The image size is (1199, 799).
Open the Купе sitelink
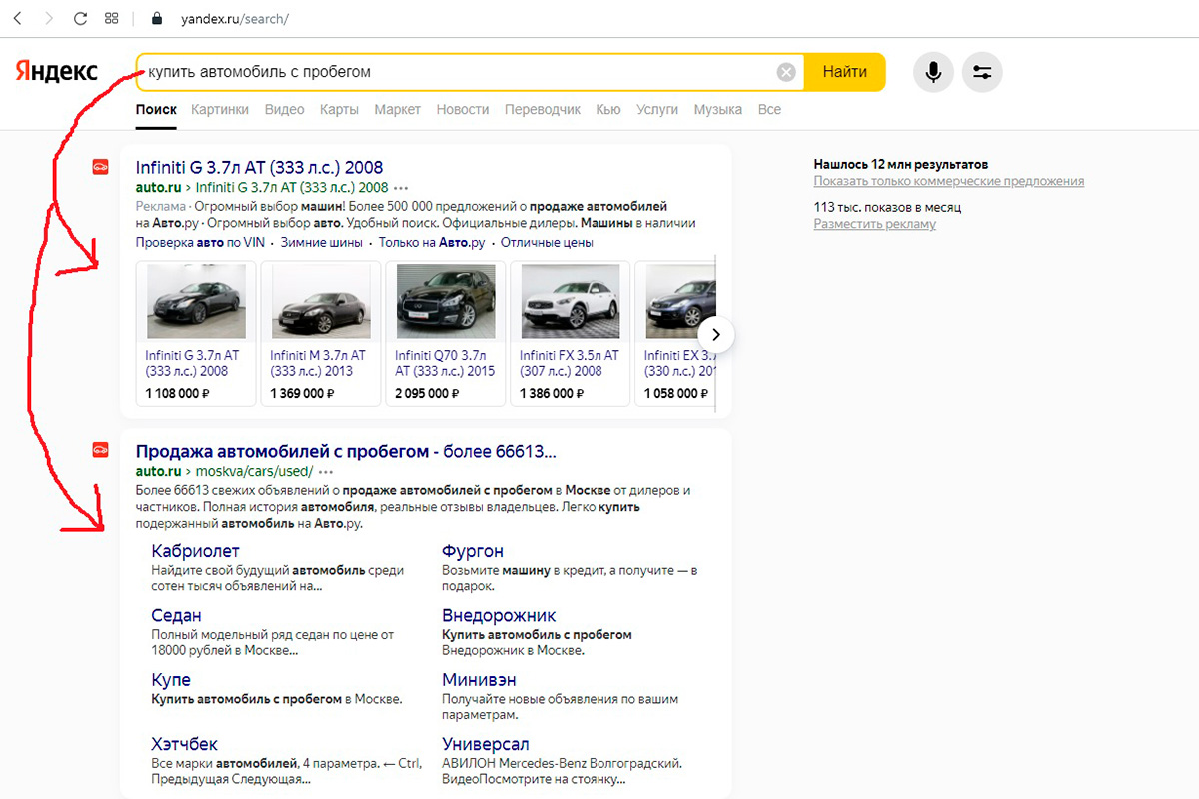pyautogui.click(x=171, y=680)
